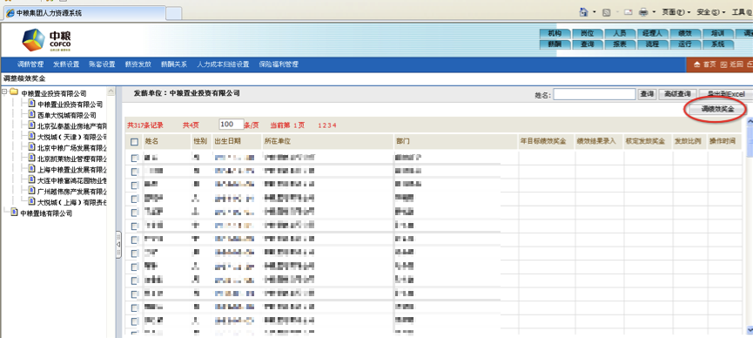Open the dropdown arrow next to printer icon
The height and width of the screenshot is (338, 753).
click(x=654, y=12)
